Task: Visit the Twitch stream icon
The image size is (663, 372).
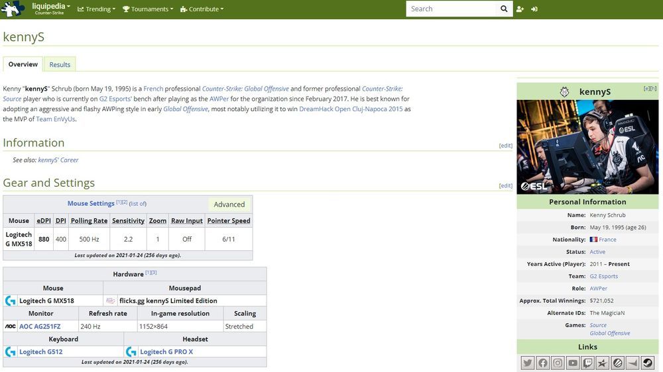Action: point(588,363)
